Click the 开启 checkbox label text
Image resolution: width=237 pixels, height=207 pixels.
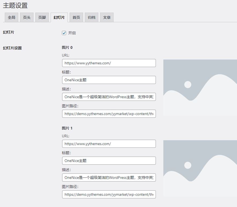pyautogui.click(x=72, y=33)
